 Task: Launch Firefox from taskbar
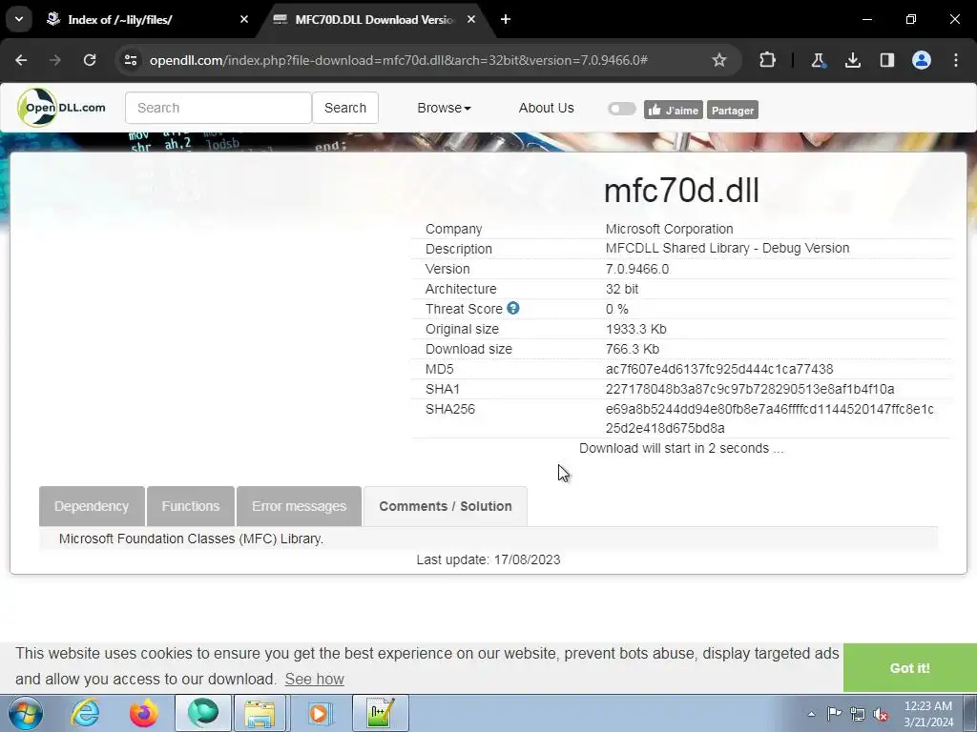click(144, 713)
